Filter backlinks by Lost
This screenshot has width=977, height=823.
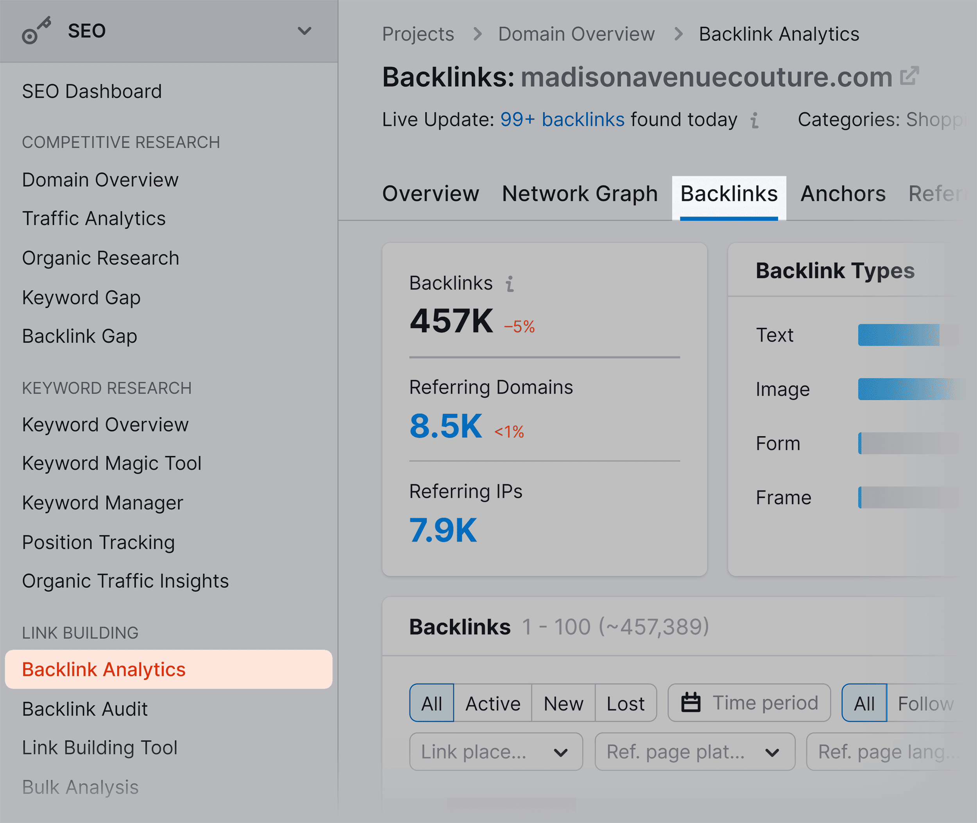[626, 703]
